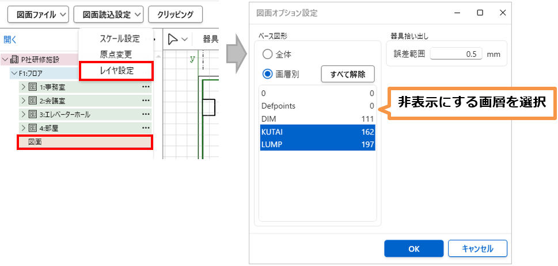The image size is (558, 266).
Task: Click the building icon beside P社研修施設
Action: [16, 59]
